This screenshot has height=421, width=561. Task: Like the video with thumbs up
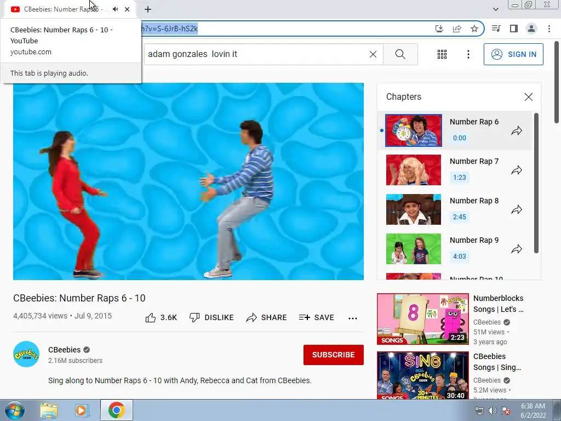pyautogui.click(x=161, y=317)
